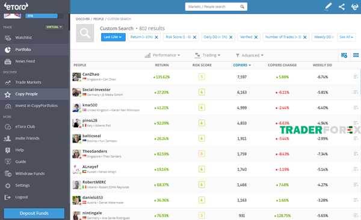The width and height of the screenshot is (361, 220).
Task: Open Settings in the sidebar
Action: [x=22, y=185]
